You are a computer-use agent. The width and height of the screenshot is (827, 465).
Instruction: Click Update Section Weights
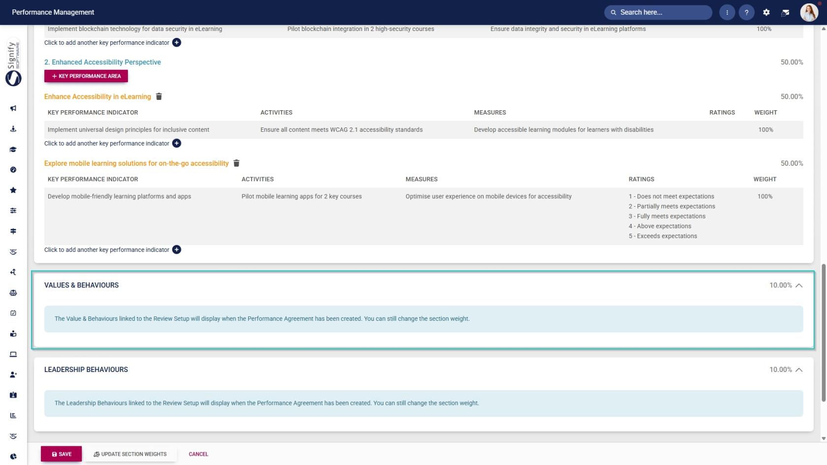click(x=130, y=454)
